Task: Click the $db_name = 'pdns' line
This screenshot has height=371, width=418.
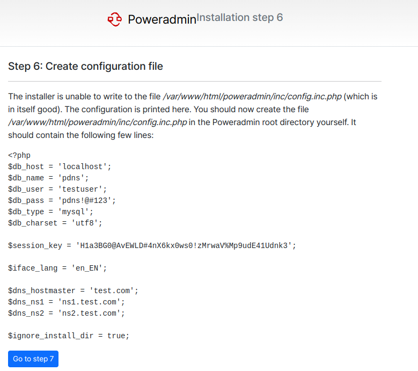Action: [x=48, y=178]
